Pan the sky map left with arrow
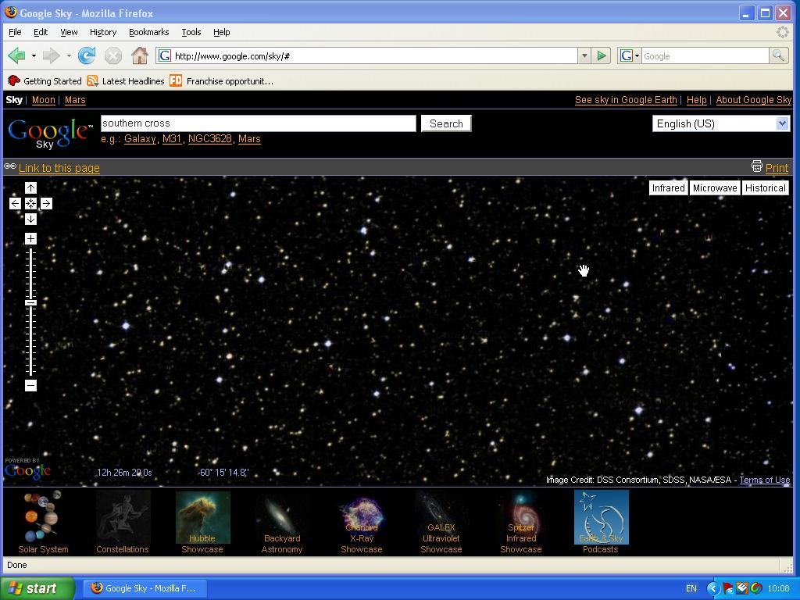800x600 pixels. tap(15, 203)
